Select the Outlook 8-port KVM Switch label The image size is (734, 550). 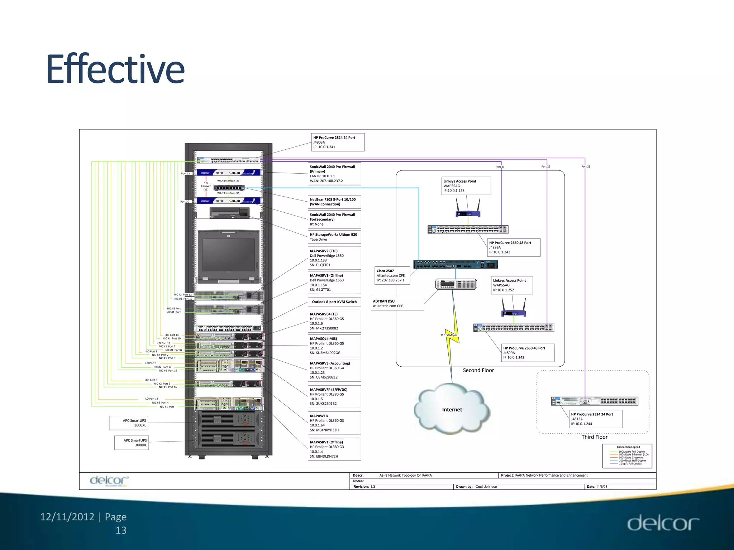coord(334,302)
